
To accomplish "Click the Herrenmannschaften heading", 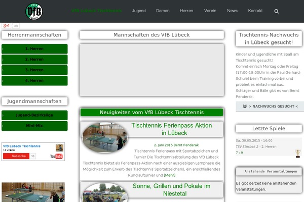I will (34, 35).
